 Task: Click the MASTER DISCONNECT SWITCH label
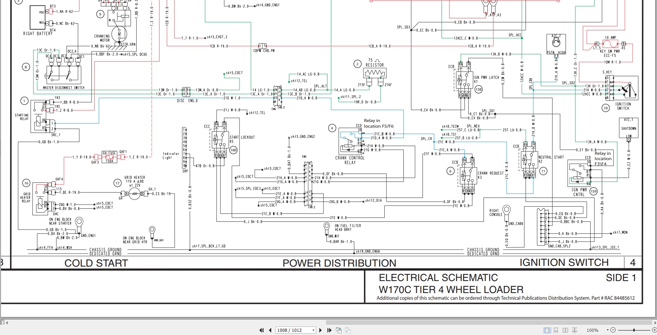(64, 87)
